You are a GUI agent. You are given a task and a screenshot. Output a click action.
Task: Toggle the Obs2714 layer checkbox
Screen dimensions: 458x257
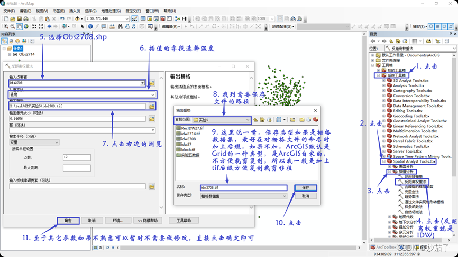tap(15, 54)
